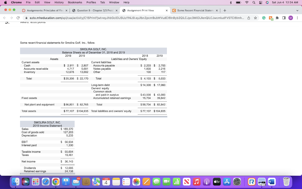Open the File menu

pyautogui.click(x=28, y=2)
